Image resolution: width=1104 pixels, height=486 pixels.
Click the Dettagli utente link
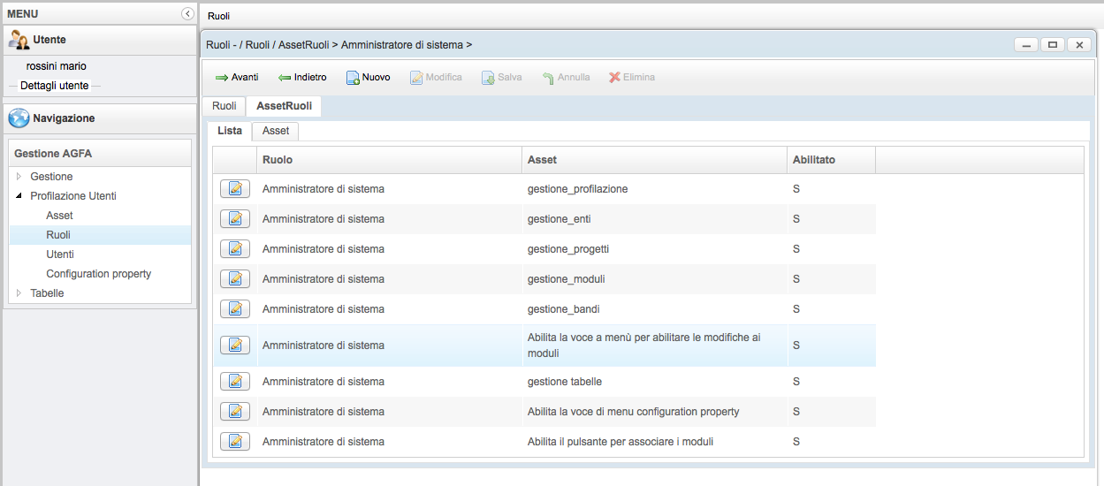tap(54, 86)
